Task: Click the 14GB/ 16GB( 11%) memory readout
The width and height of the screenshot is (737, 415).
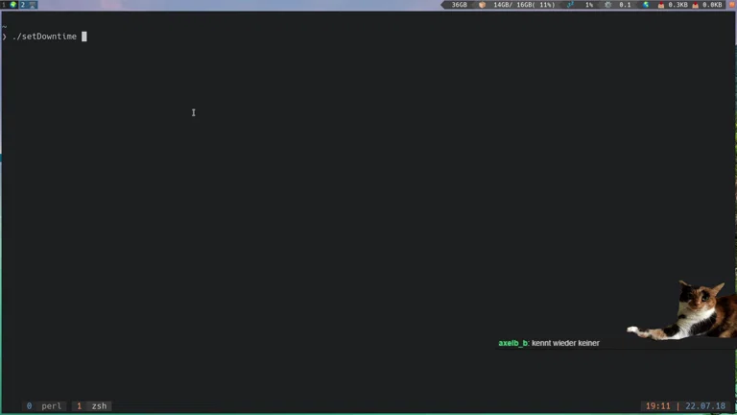Action: point(524,5)
